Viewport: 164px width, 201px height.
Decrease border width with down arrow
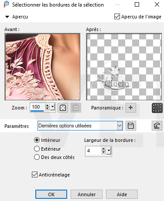pyautogui.click(x=103, y=152)
